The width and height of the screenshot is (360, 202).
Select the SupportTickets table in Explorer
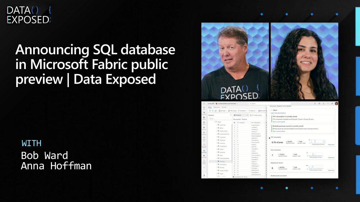[x=224, y=171]
